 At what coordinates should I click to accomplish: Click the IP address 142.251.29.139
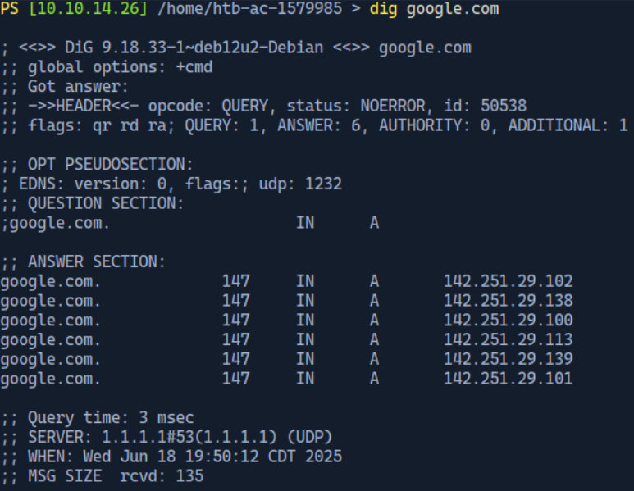[x=508, y=359]
